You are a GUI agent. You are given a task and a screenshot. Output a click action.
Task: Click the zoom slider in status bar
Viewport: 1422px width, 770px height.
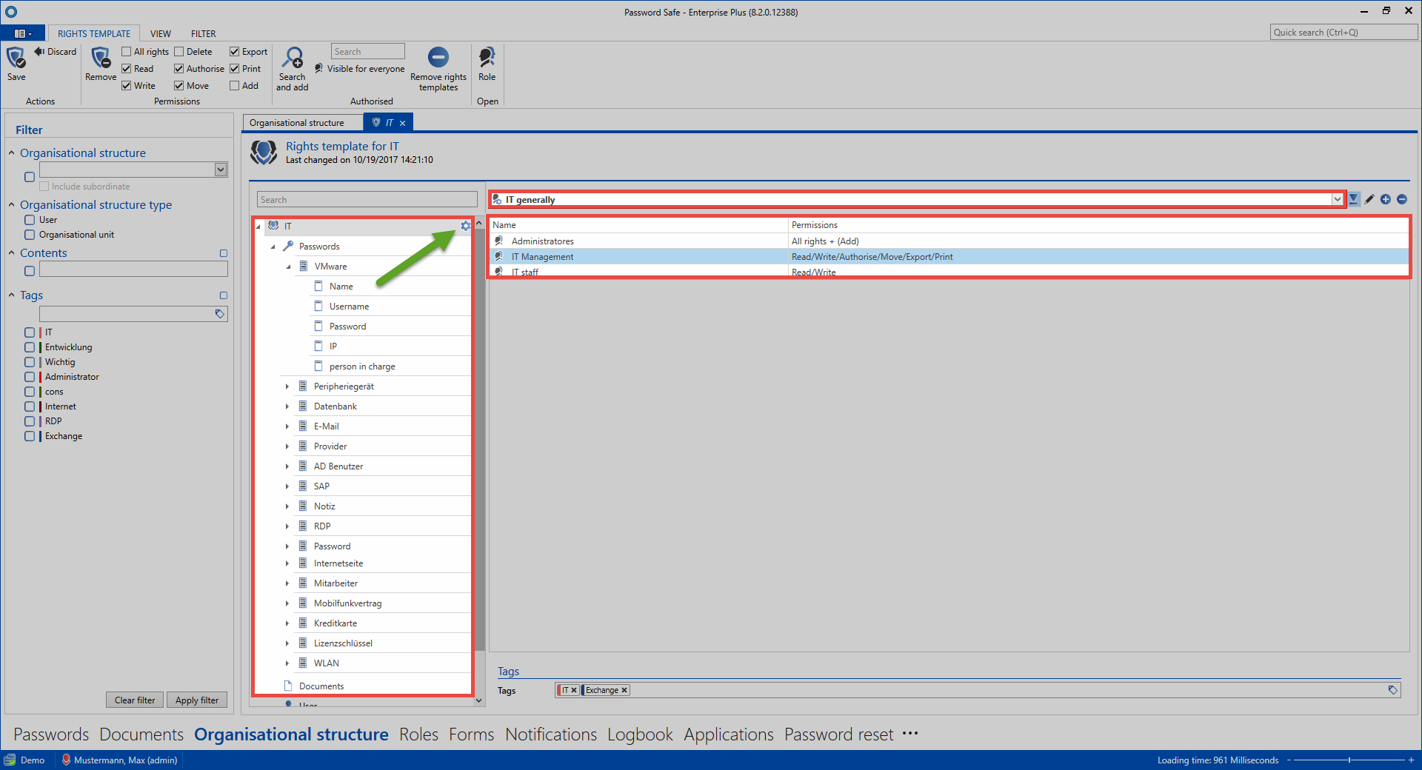(1349, 760)
